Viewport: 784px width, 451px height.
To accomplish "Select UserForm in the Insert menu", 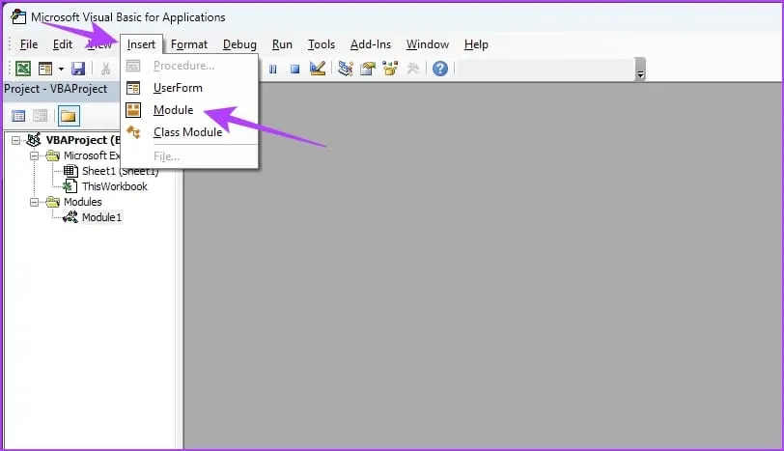I will [178, 88].
